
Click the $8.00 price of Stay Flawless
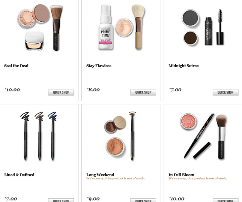pyautogui.click(x=93, y=90)
